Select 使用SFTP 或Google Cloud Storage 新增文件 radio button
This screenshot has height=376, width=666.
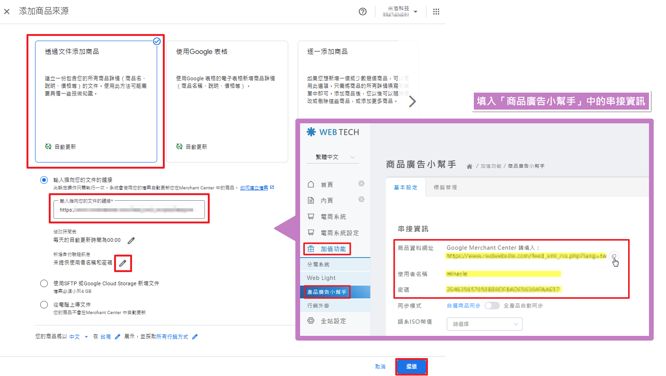(x=44, y=283)
